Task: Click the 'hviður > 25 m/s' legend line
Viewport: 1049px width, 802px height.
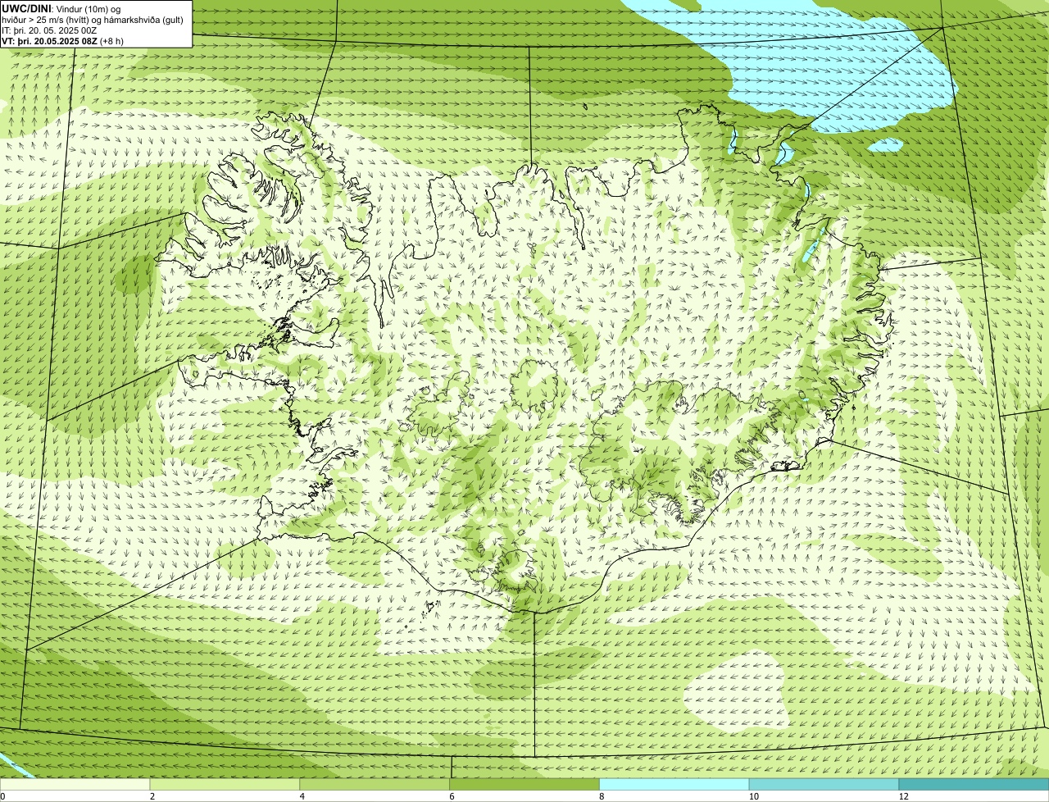Action: [93, 20]
